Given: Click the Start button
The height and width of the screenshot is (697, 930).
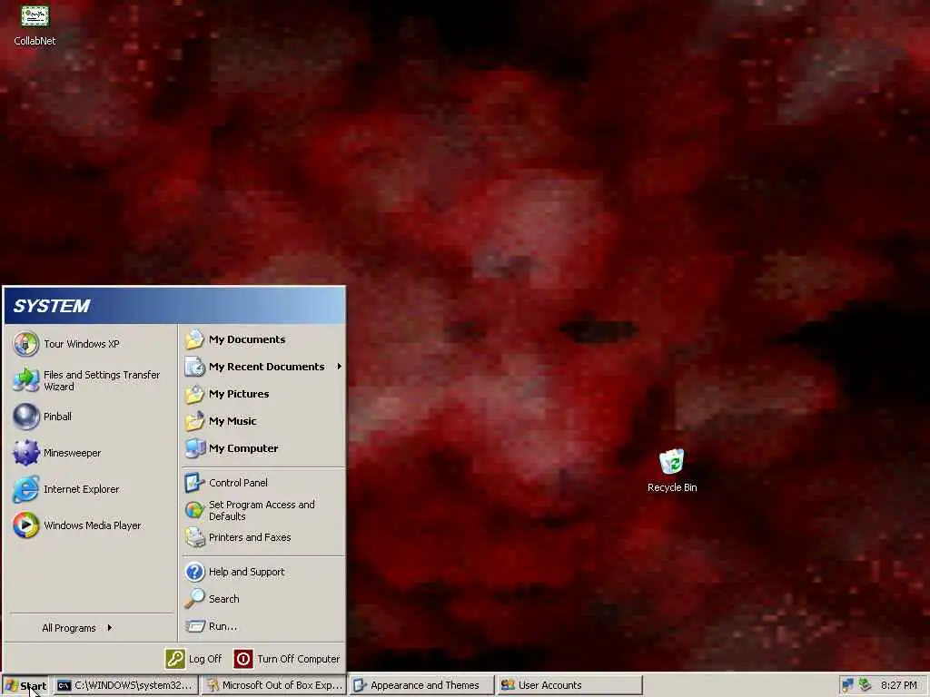Looking at the screenshot, I should 25,686.
